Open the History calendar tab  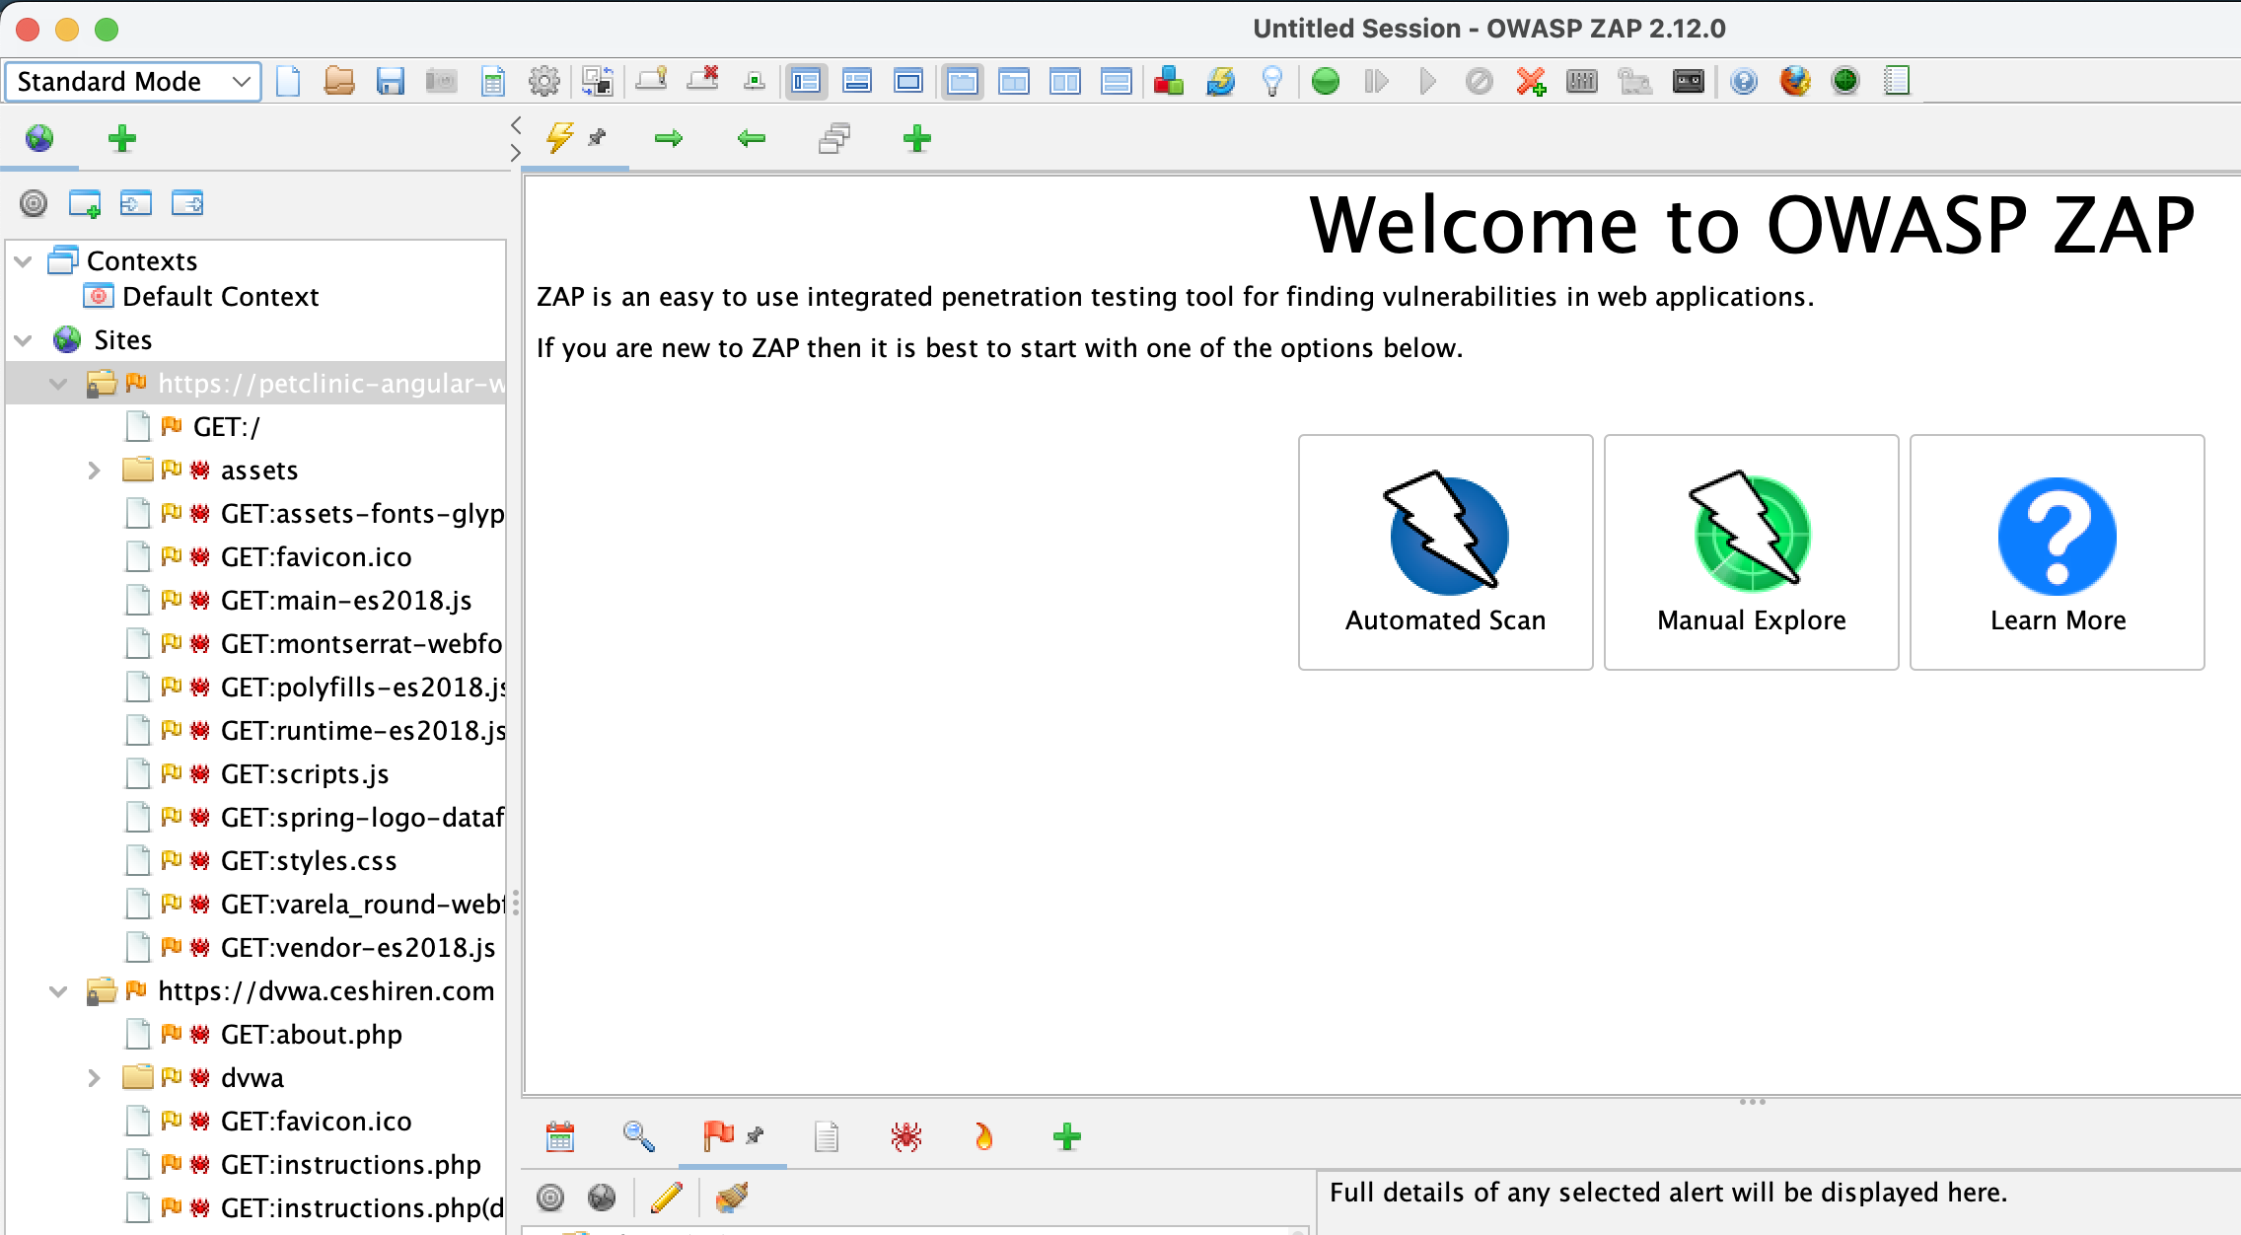tap(560, 1137)
